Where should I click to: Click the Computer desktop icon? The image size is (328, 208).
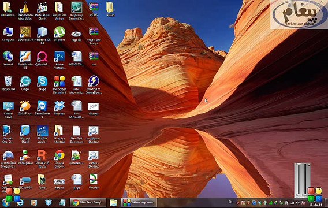coord(8,34)
